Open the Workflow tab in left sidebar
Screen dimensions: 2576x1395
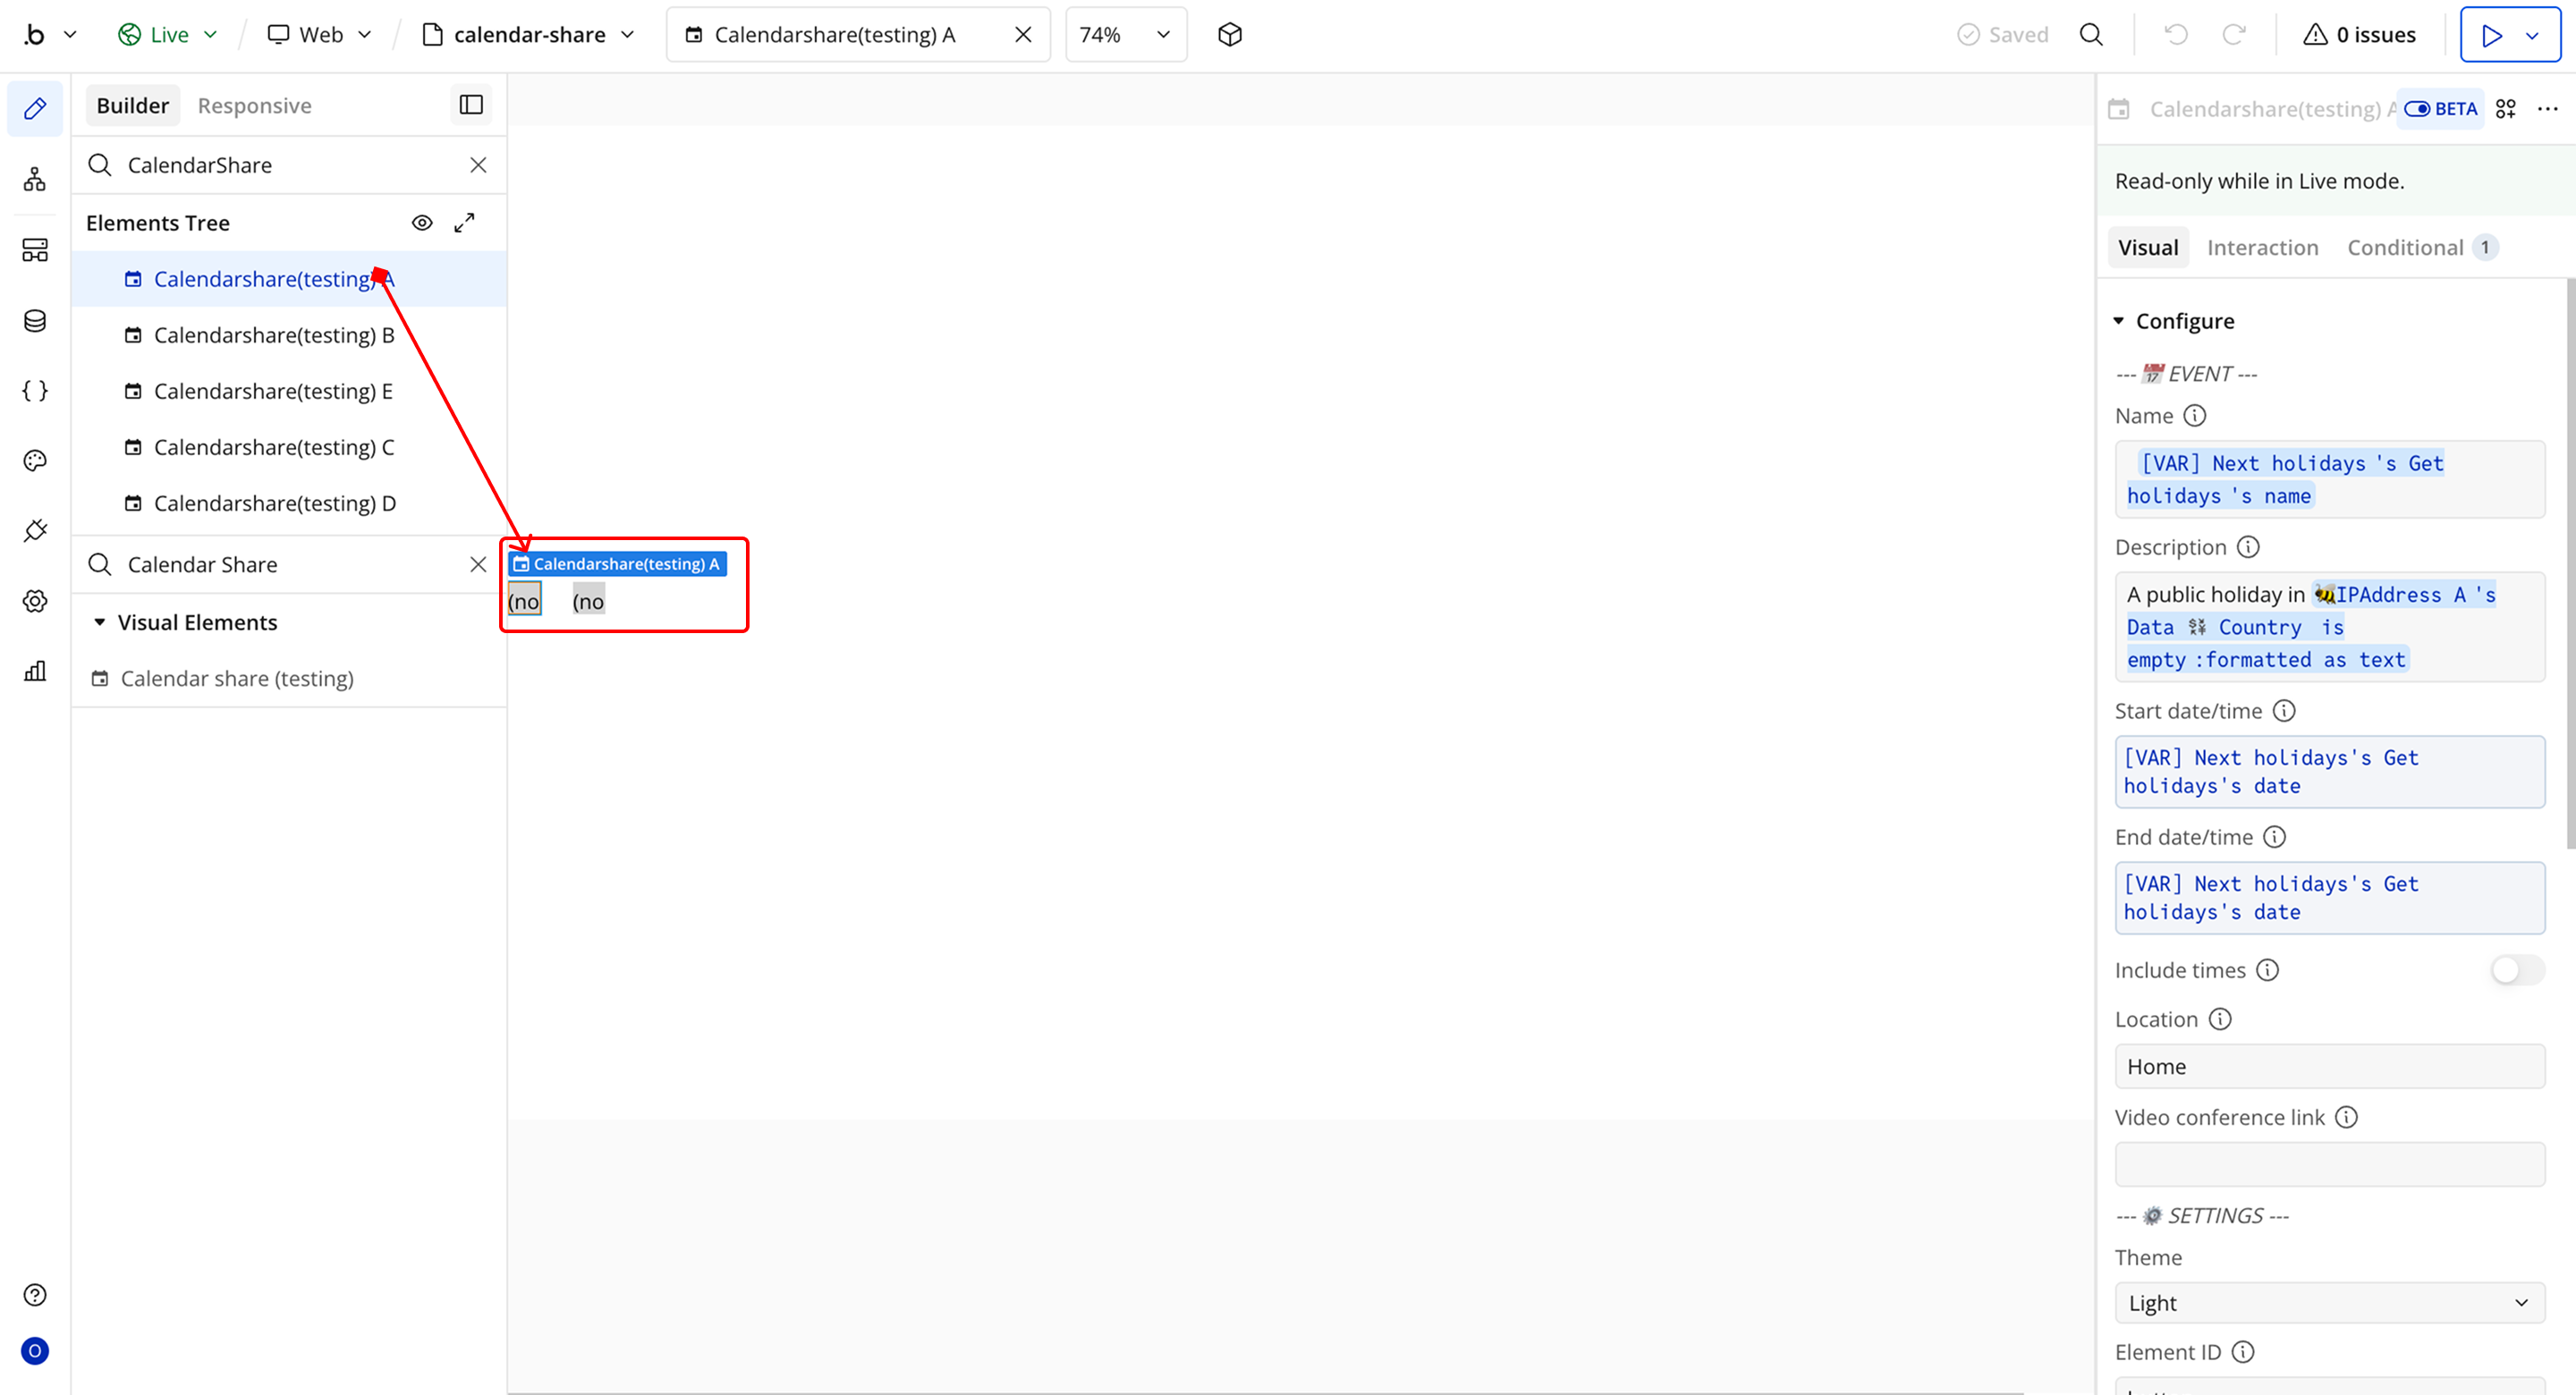[x=35, y=180]
